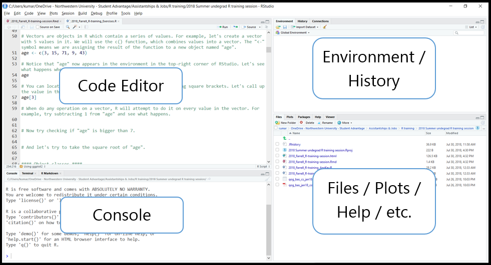Open the Session menu

(68, 13)
